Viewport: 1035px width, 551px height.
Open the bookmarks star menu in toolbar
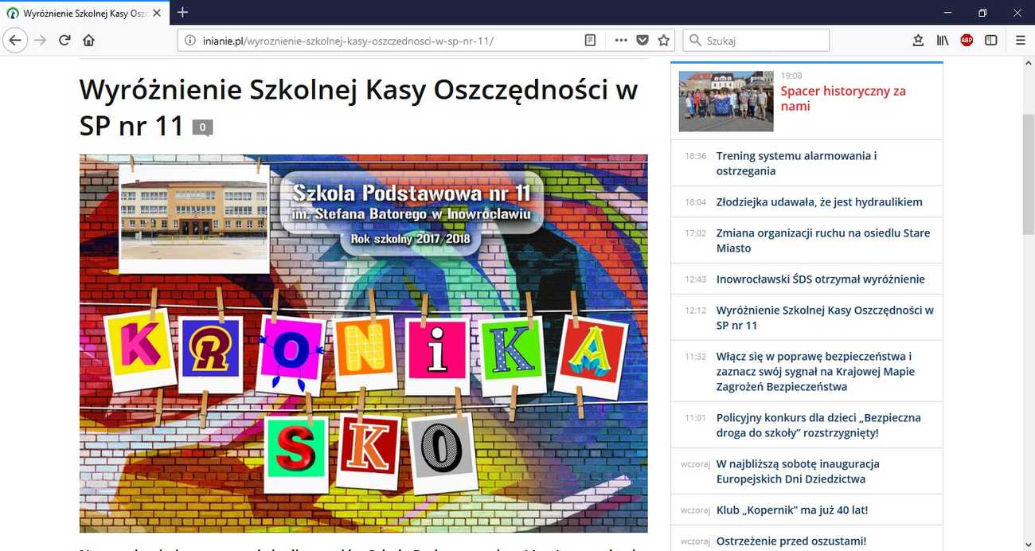918,40
